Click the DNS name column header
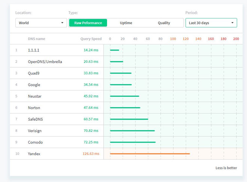This screenshot has width=247, height=182. pos(36,39)
